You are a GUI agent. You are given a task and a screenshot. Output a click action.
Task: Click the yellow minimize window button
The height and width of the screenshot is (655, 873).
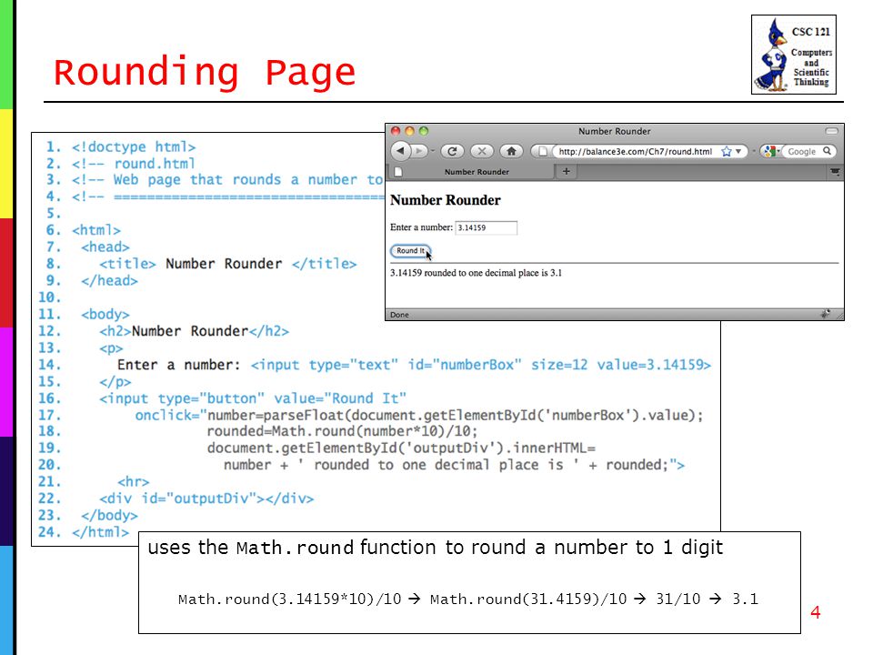click(410, 131)
